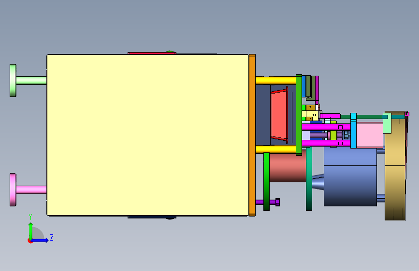
Task: Select the lower yellow guide rod
Action: click(x=275, y=149)
